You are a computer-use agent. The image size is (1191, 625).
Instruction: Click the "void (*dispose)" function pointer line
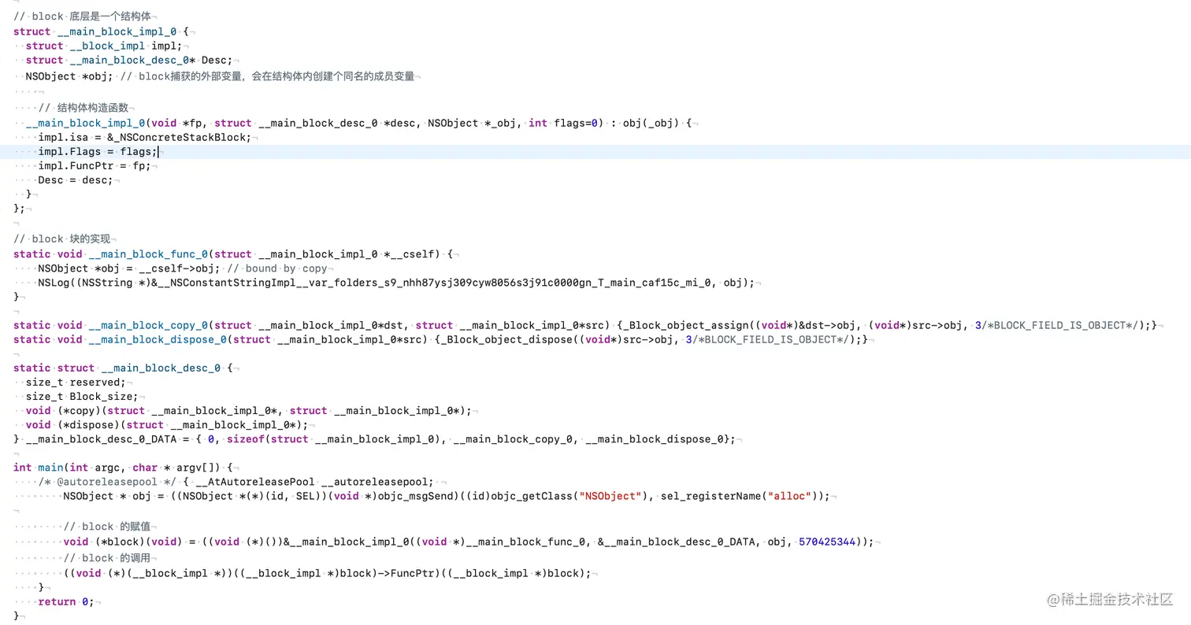[x=166, y=425]
